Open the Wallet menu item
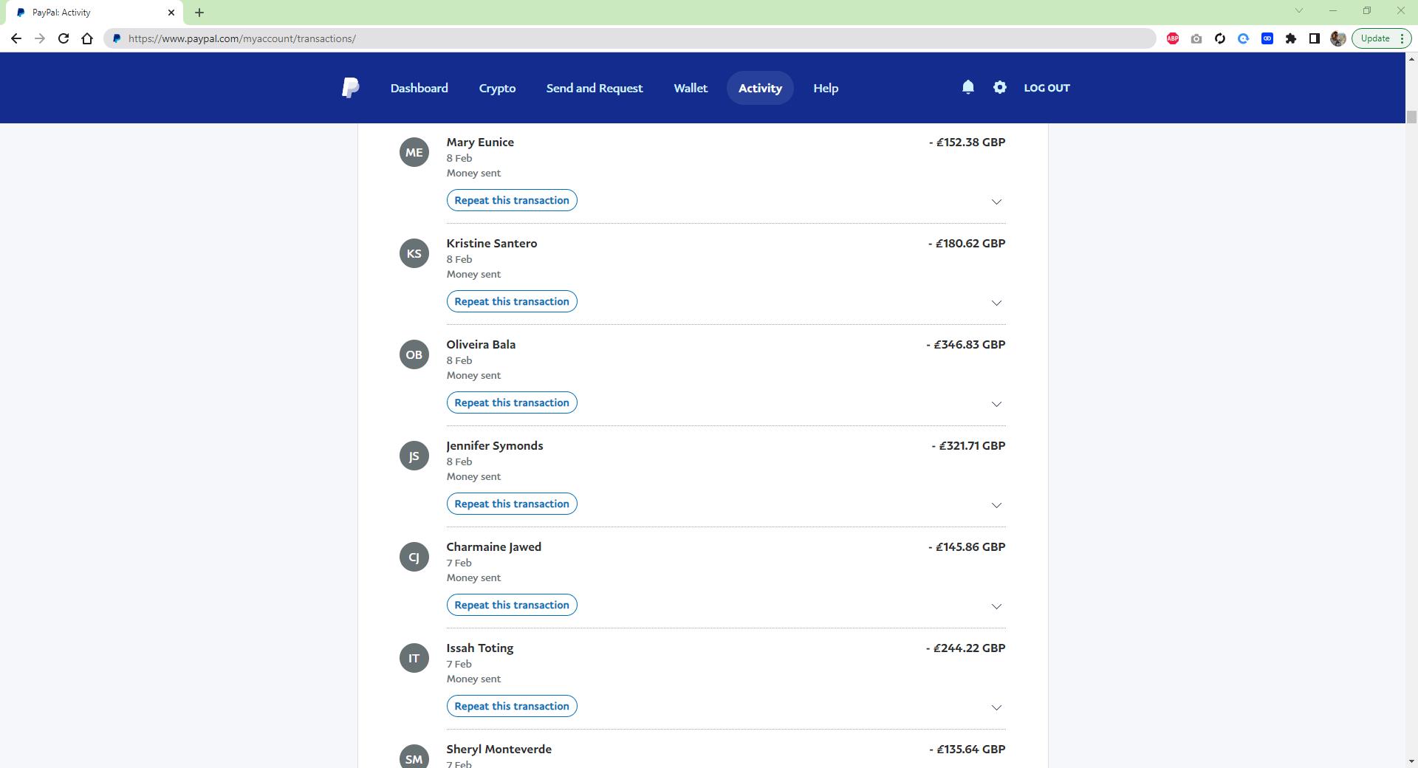 point(690,88)
